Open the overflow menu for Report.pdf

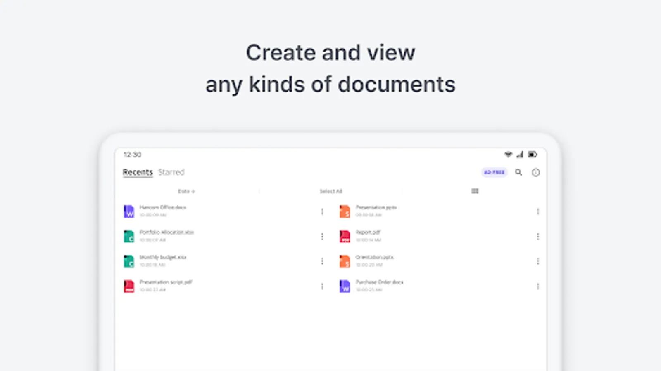point(537,236)
